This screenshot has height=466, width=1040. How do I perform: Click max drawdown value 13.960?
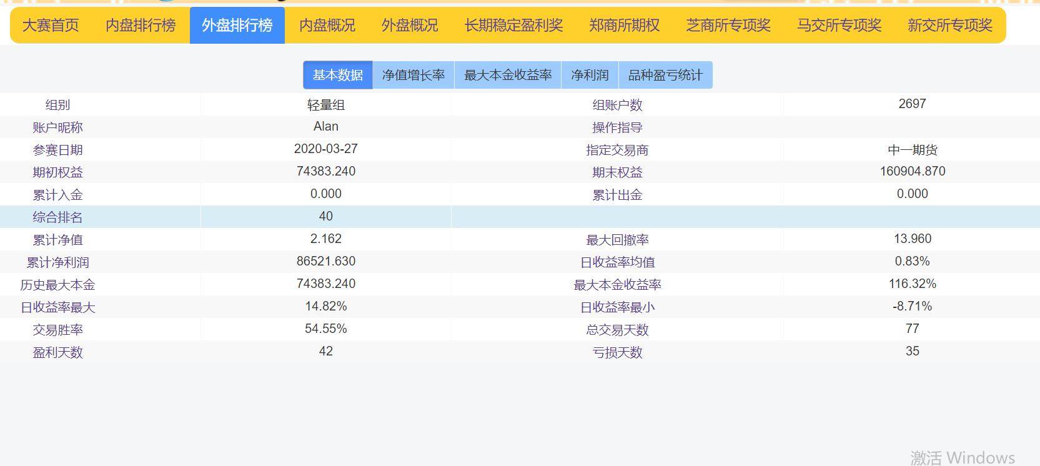[x=912, y=239]
